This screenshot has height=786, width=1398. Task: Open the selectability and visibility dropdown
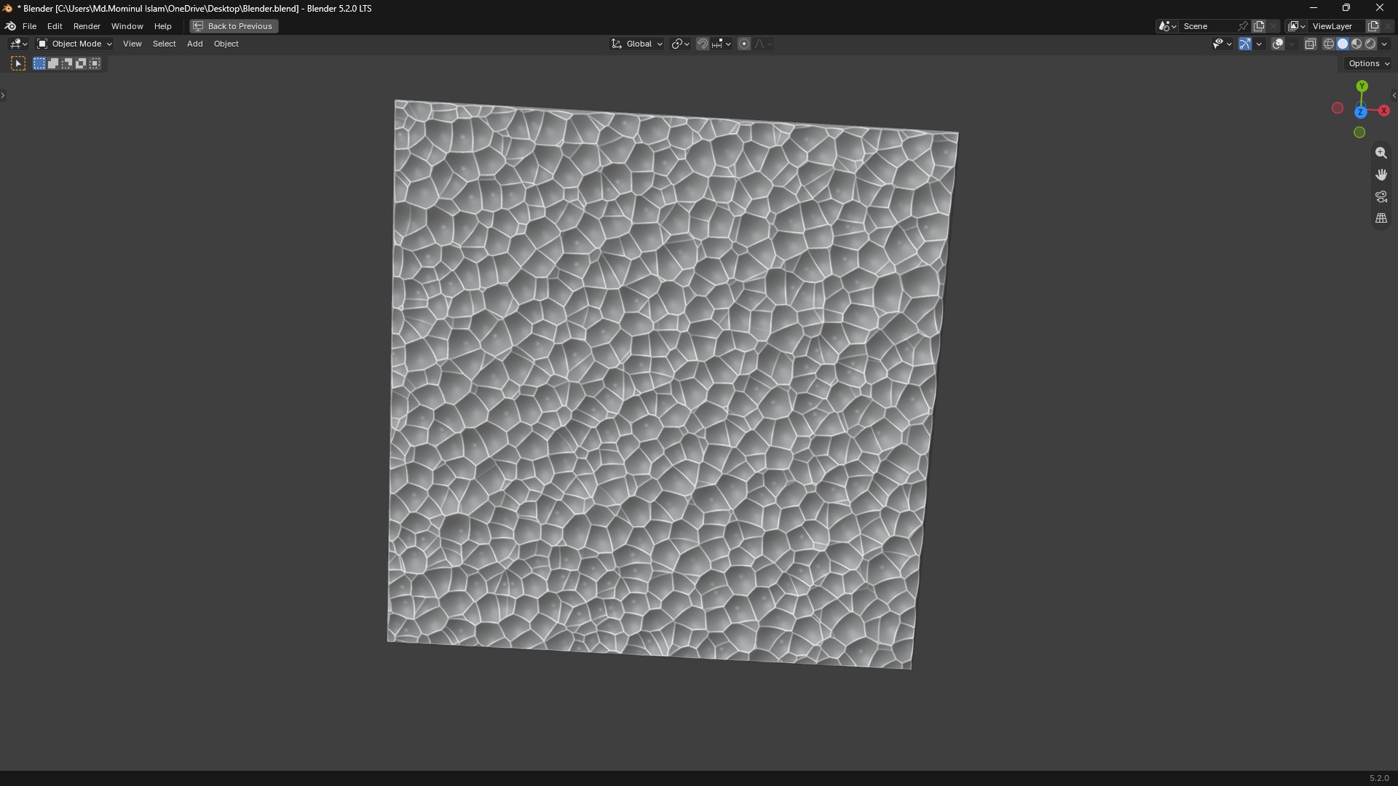tap(1222, 44)
